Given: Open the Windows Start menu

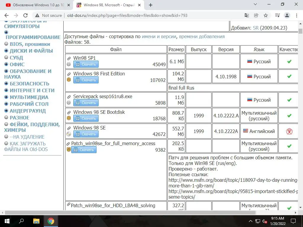Looking at the screenshot, I should point(7,221).
